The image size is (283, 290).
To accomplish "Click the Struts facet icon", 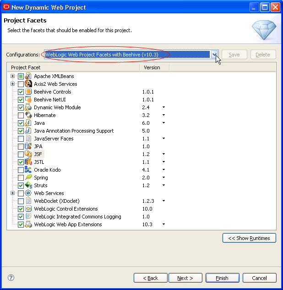I will coord(28,185).
